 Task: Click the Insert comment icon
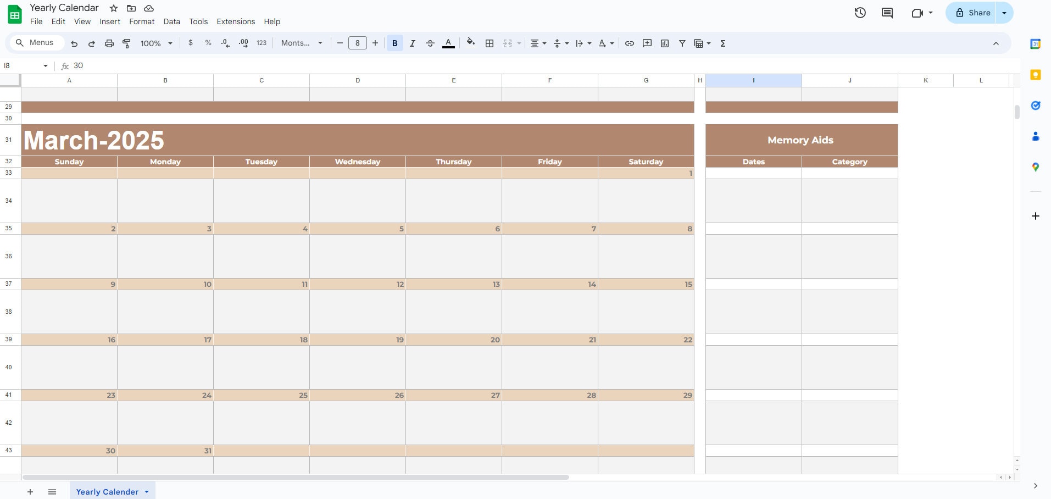[x=647, y=43]
